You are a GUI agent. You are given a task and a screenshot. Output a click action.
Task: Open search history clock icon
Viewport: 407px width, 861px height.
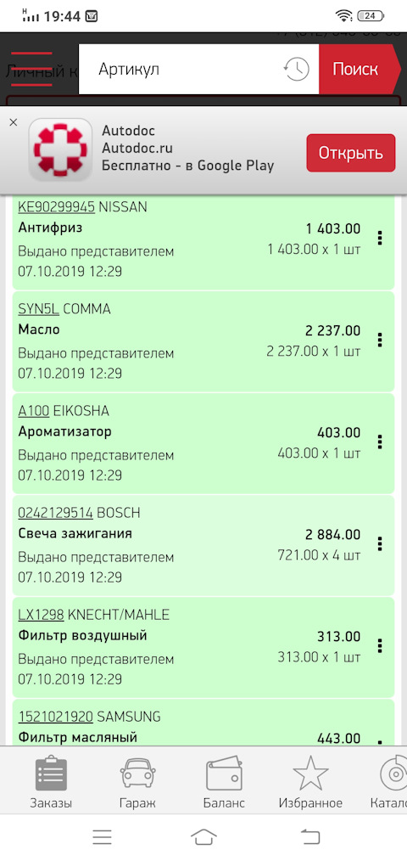[296, 69]
